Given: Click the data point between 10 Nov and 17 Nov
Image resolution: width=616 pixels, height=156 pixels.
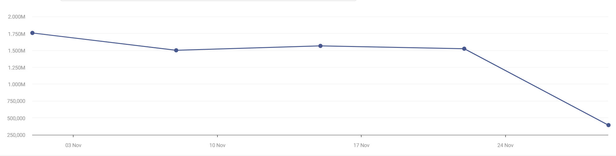Looking at the screenshot, I should pos(320,46).
